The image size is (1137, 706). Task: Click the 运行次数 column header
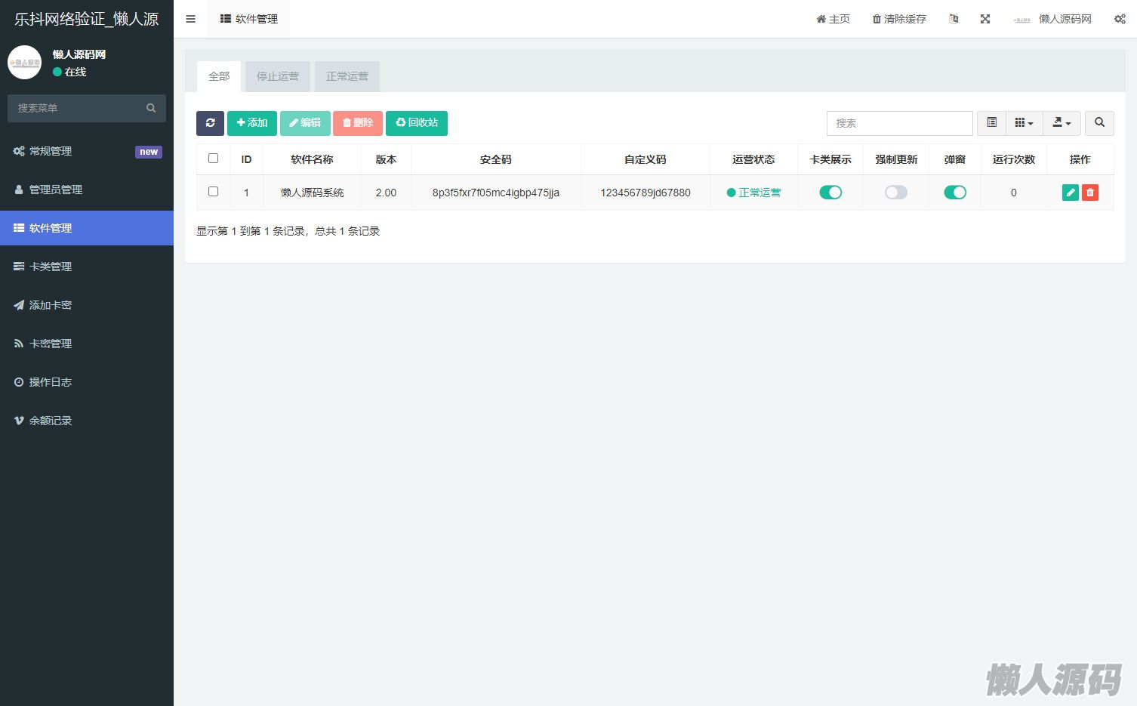pyautogui.click(x=1014, y=159)
